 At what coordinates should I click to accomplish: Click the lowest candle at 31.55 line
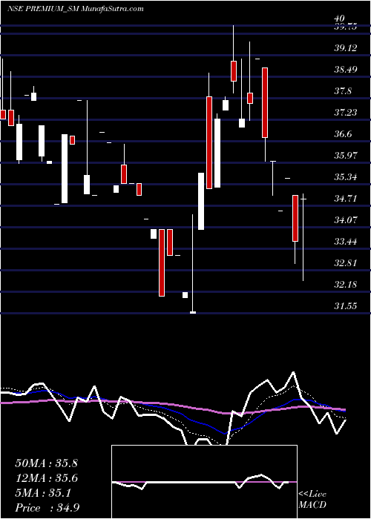coord(192,263)
